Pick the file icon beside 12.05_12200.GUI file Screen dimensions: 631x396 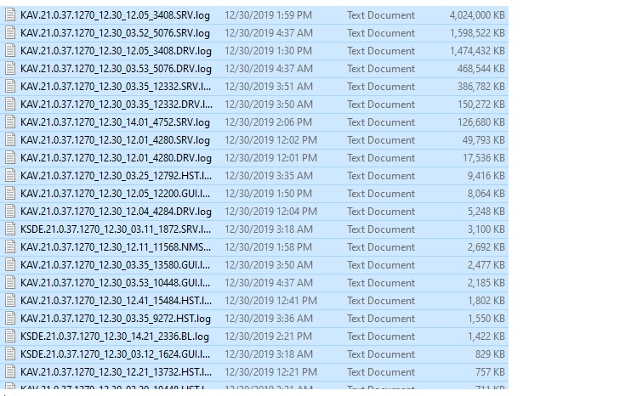[x=10, y=194]
